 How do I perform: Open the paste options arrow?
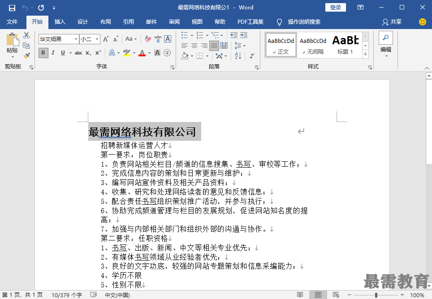click(x=13, y=57)
